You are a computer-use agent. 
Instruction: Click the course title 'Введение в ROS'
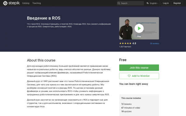[x=44, y=18]
